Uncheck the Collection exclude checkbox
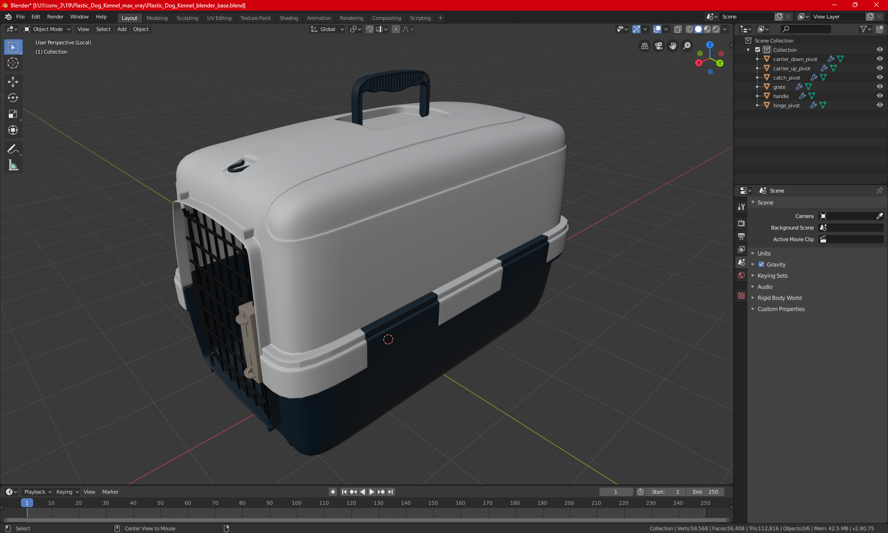This screenshot has width=888, height=533. click(758, 50)
